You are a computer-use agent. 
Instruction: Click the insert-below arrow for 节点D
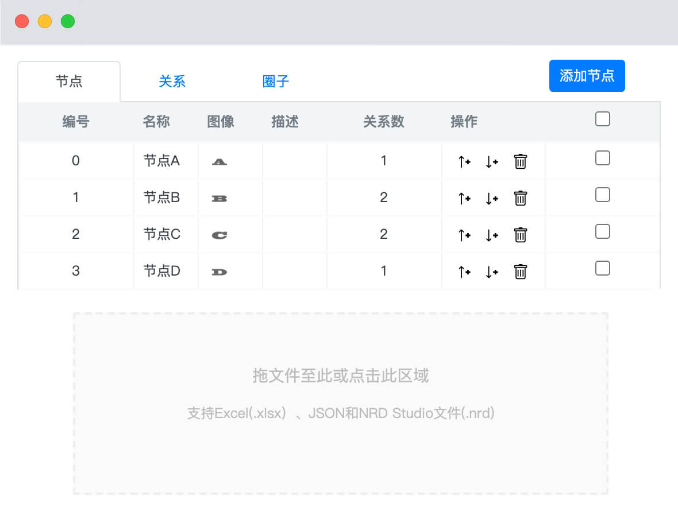coord(491,272)
